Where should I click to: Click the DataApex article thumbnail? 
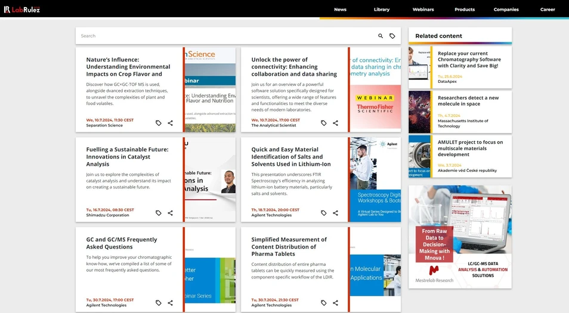[419, 67]
